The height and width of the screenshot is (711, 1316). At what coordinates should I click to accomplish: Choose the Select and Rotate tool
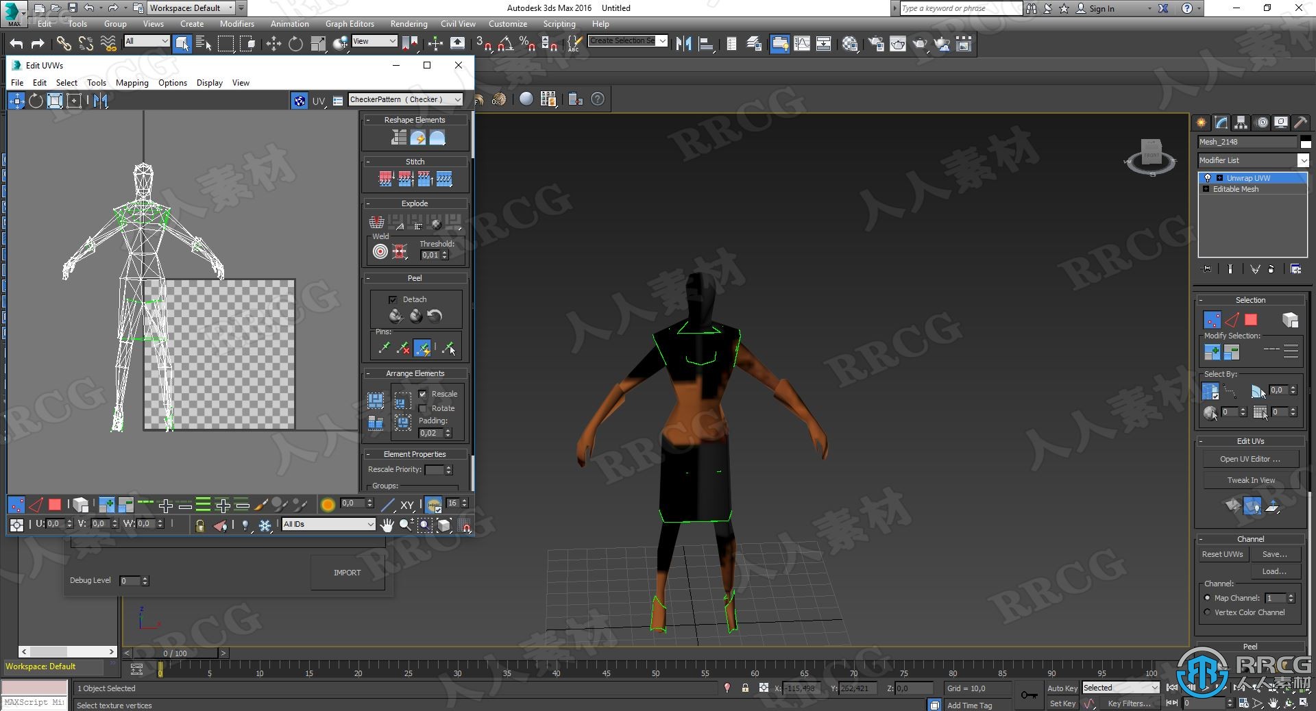pos(295,44)
